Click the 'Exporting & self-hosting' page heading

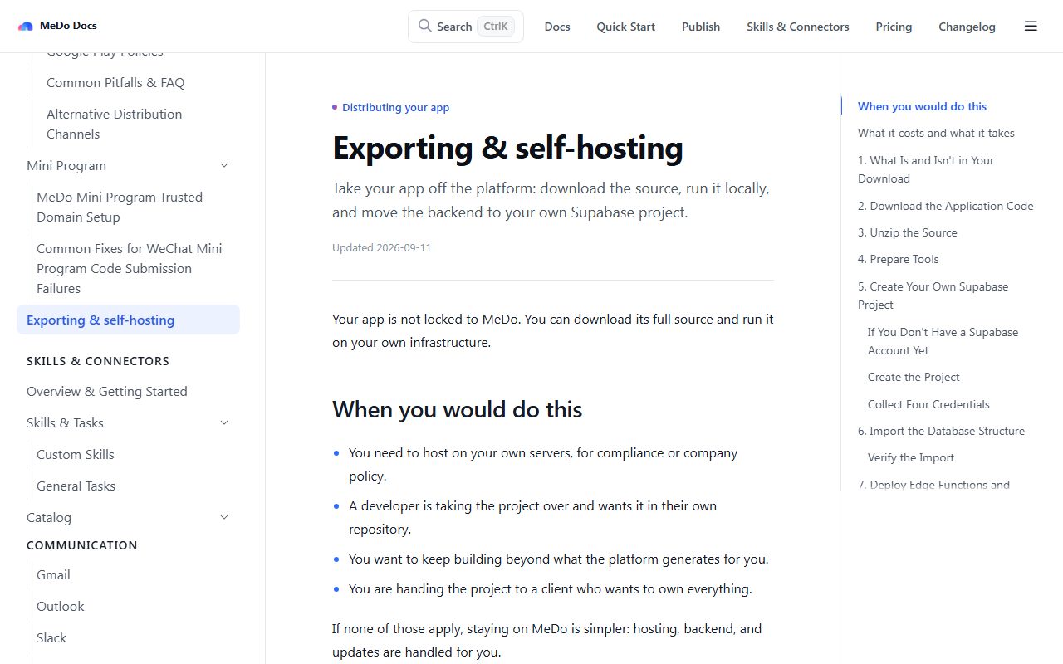[x=507, y=148]
